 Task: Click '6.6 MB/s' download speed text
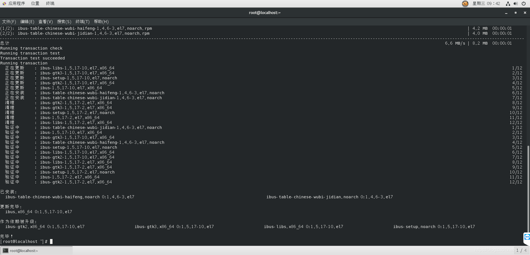(455, 43)
